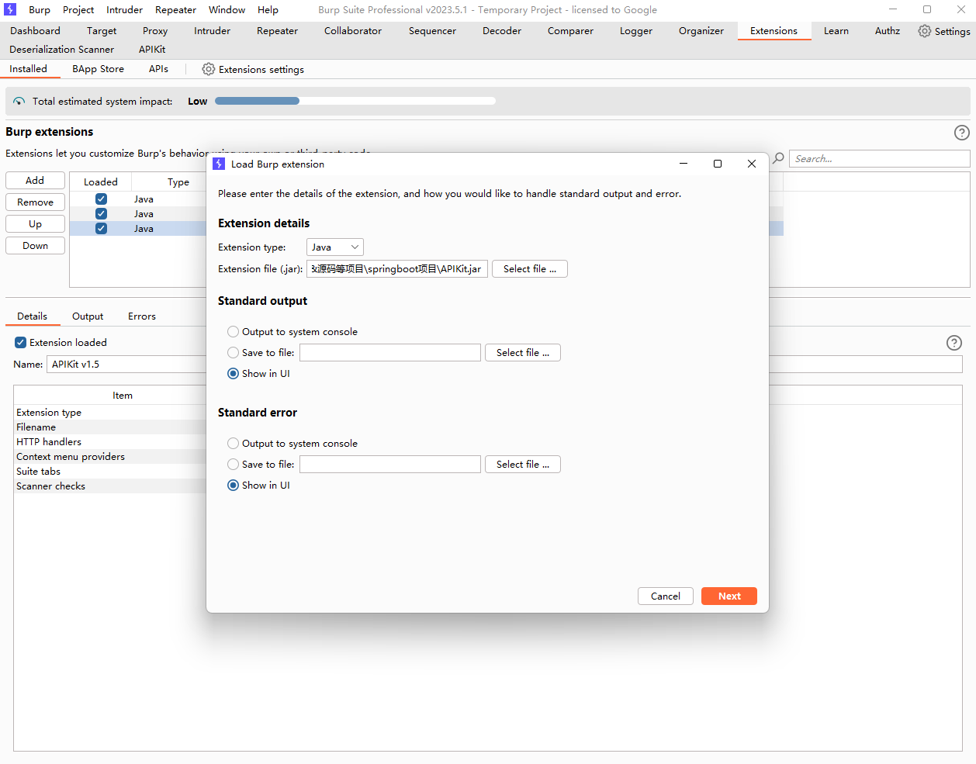
Task: Switch to the Logger tab
Action: tap(636, 31)
